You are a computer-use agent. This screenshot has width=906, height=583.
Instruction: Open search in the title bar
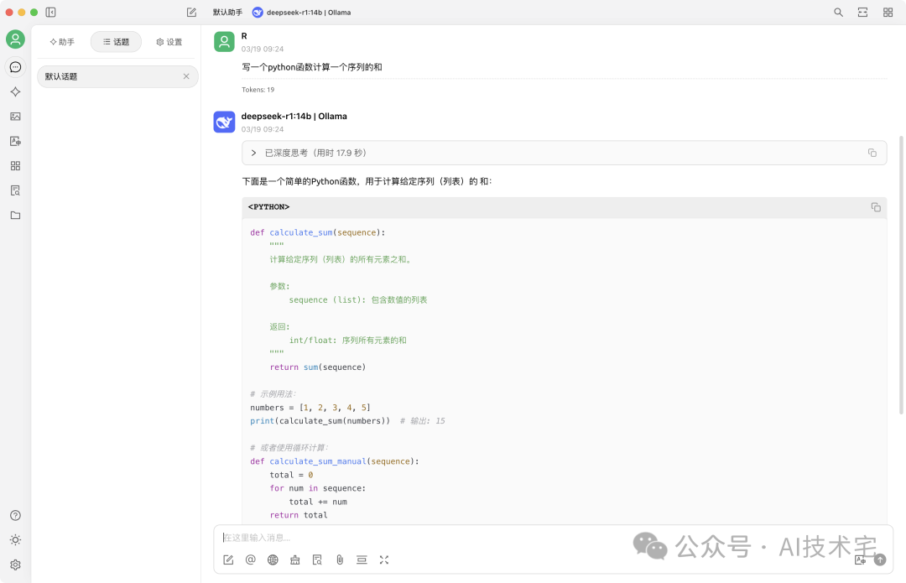(838, 12)
